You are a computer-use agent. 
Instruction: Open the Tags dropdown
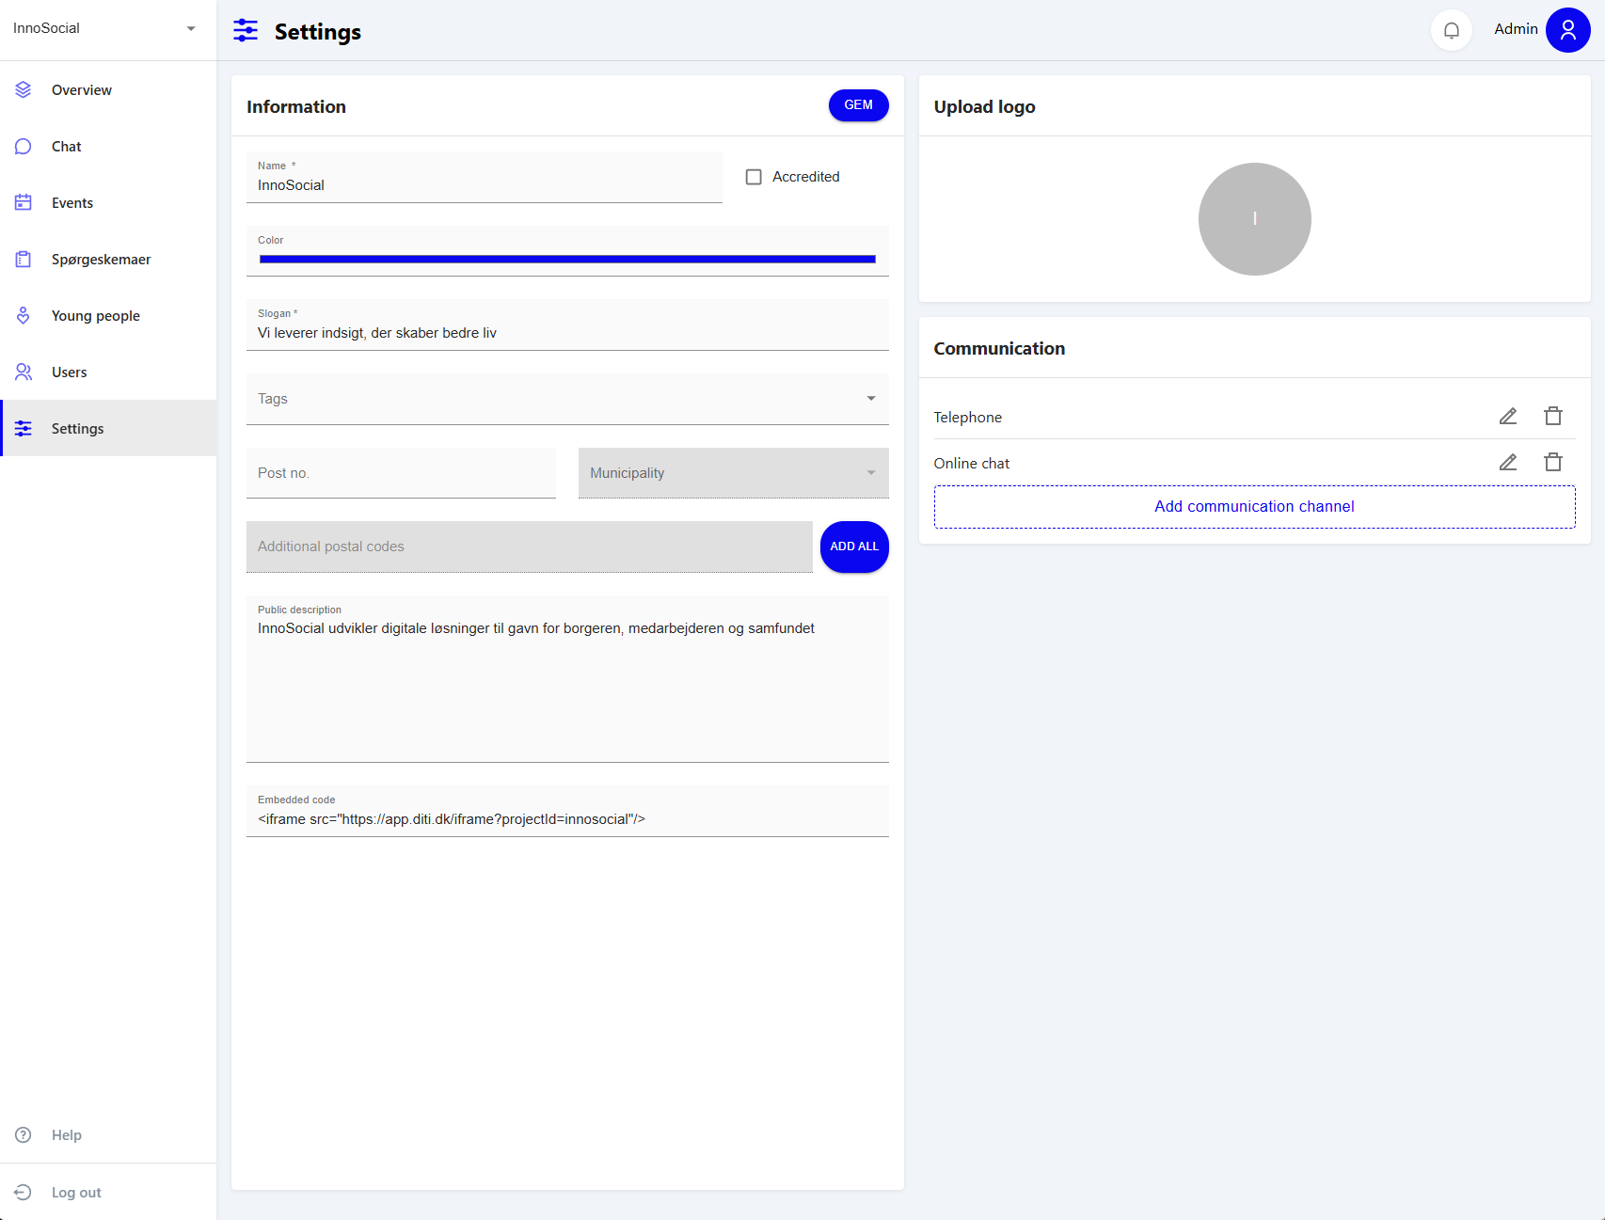click(567, 399)
